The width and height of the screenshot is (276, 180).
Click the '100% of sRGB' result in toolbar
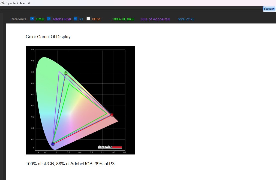(123, 19)
